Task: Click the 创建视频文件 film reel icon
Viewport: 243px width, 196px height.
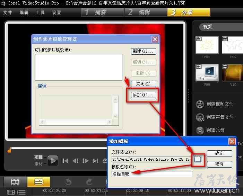Action: (x=200, y=104)
